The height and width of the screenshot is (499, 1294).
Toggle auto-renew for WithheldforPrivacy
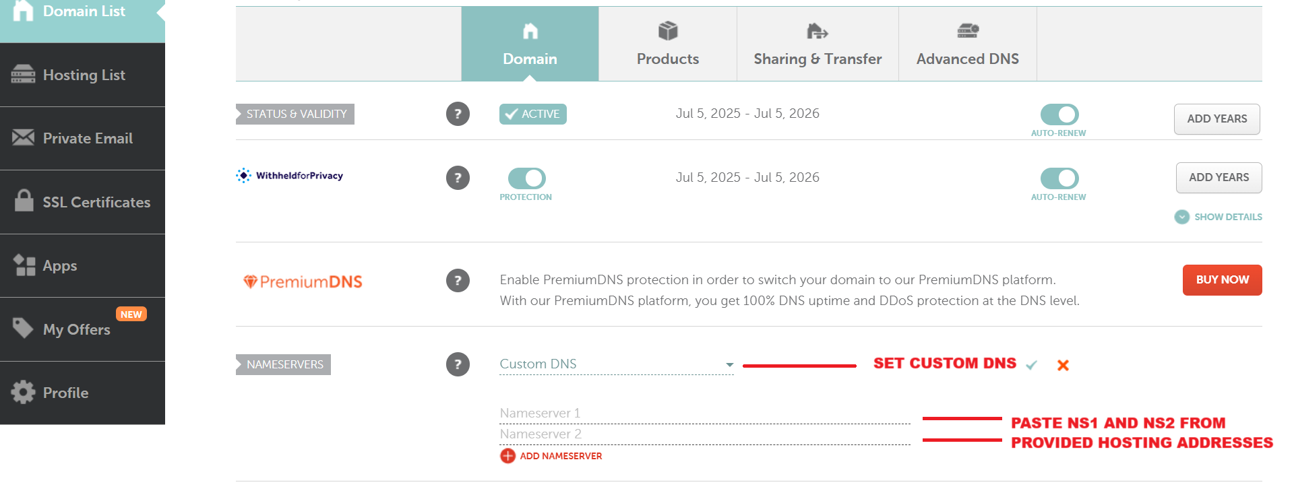coord(1059,178)
